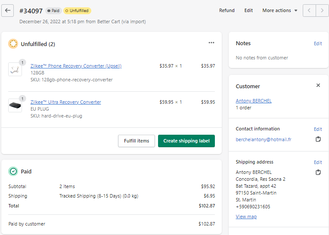Image resolution: width=329 pixels, height=235 pixels.
Task: Click the berchelantony@hotmail.fr email link
Action: tap(263, 139)
